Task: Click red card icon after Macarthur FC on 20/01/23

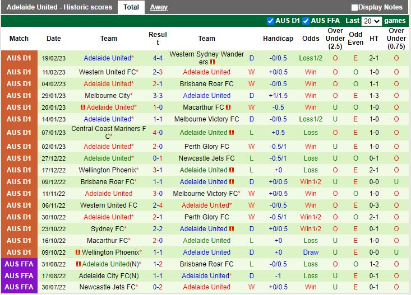Action: pyautogui.click(x=228, y=107)
